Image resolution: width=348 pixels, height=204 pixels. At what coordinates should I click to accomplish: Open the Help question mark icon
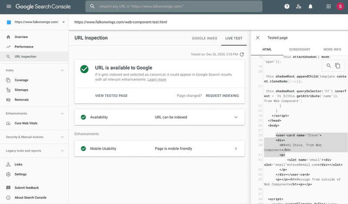click(x=287, y=7)
